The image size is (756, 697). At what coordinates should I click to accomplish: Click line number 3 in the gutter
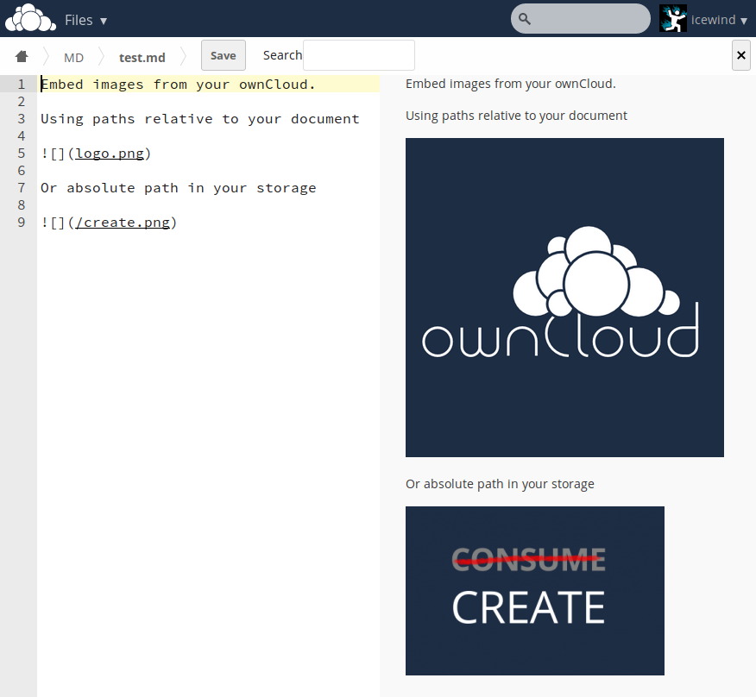(x=22, y=118)
